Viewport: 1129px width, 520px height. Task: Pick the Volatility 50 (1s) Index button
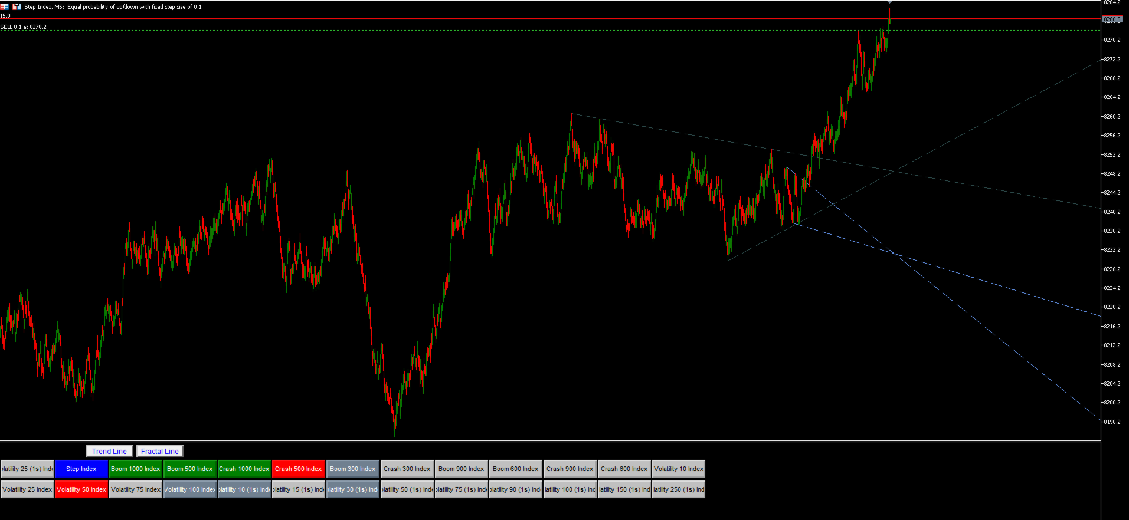[407, 489]
